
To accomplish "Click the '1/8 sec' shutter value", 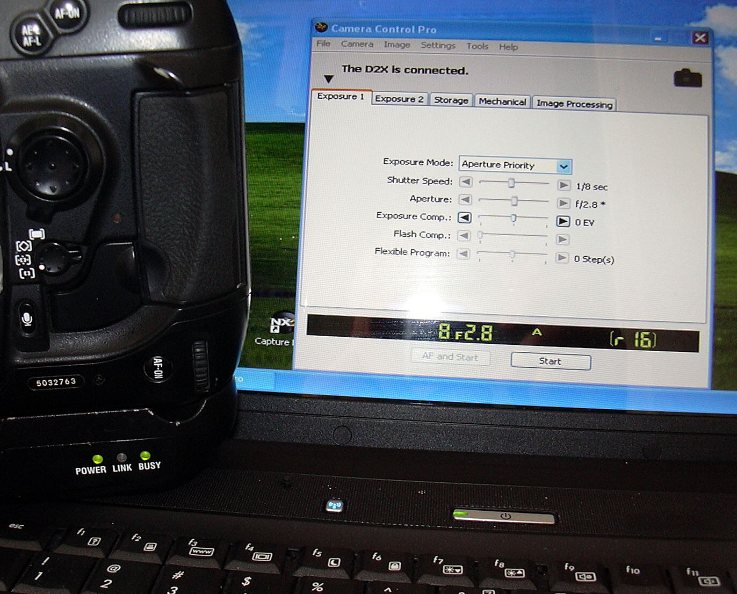I will [592, 187].
